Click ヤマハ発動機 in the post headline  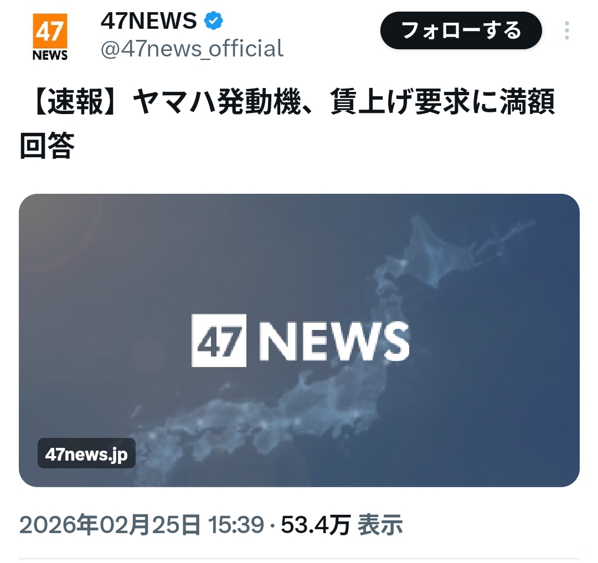[x=218, y=102]
